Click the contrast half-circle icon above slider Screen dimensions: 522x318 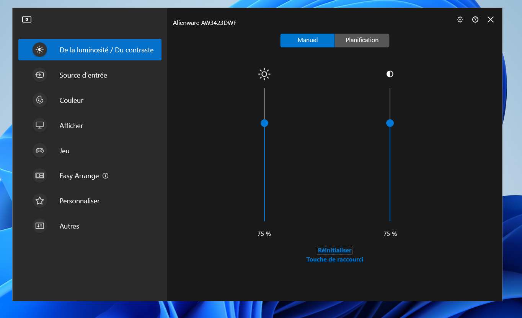pos(390,74)
